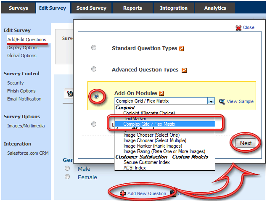Switch to the Reports tab
Viewport: 267px width, 201px height.
[132, 8]
